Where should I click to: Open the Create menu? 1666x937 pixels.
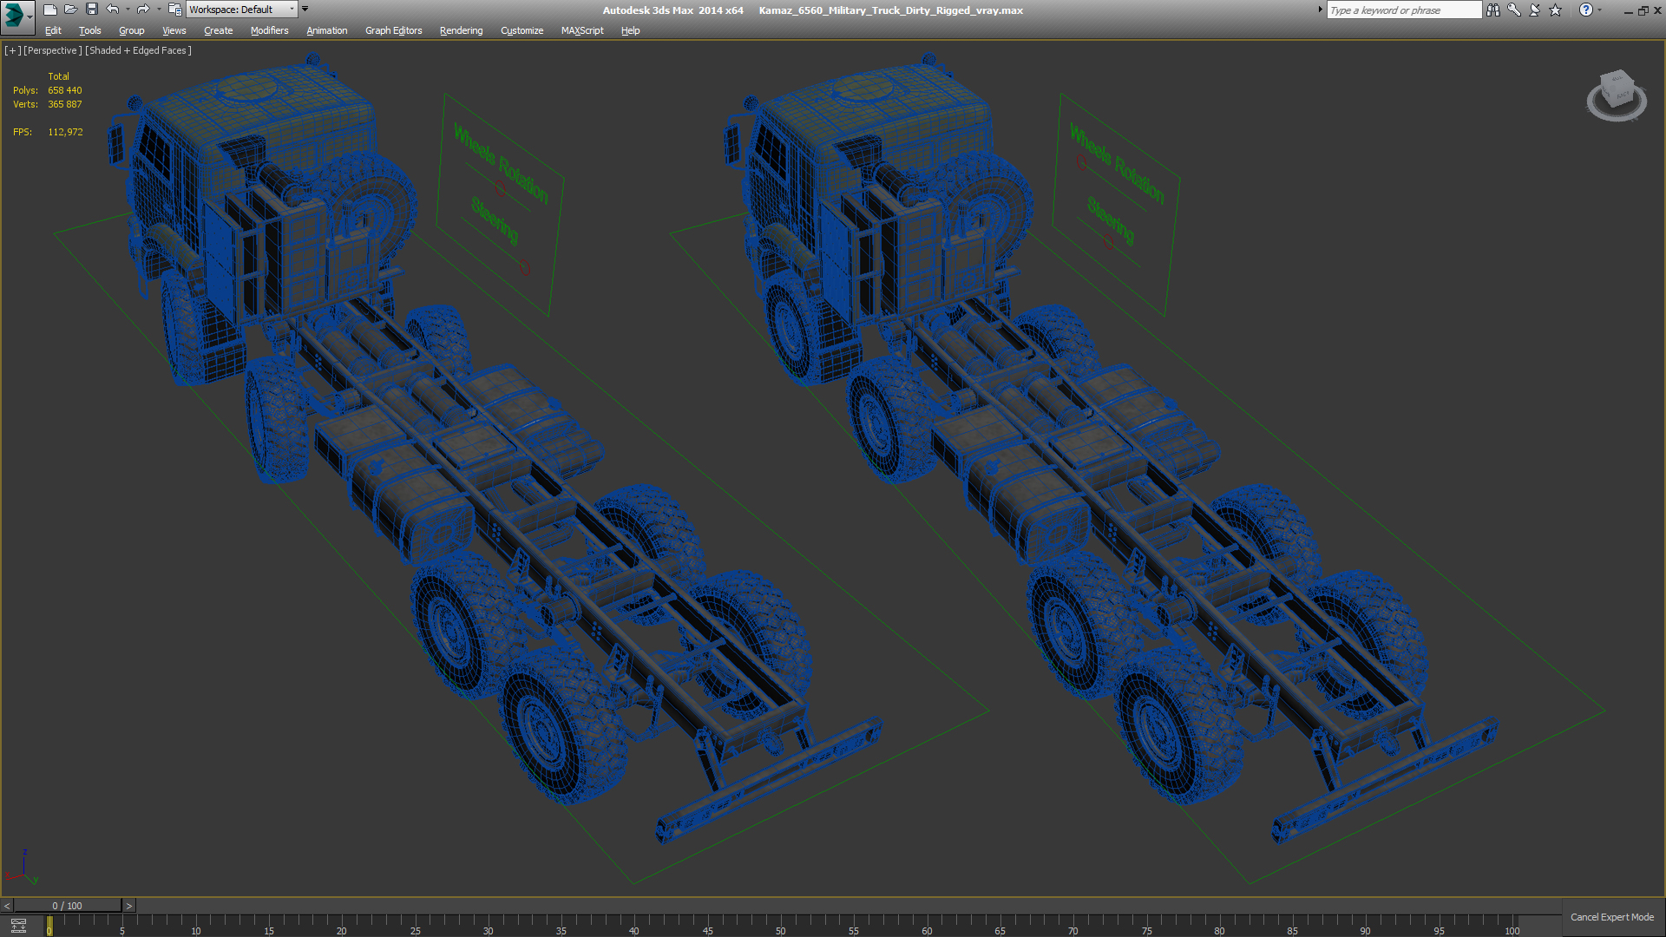(x=219, y=30)
